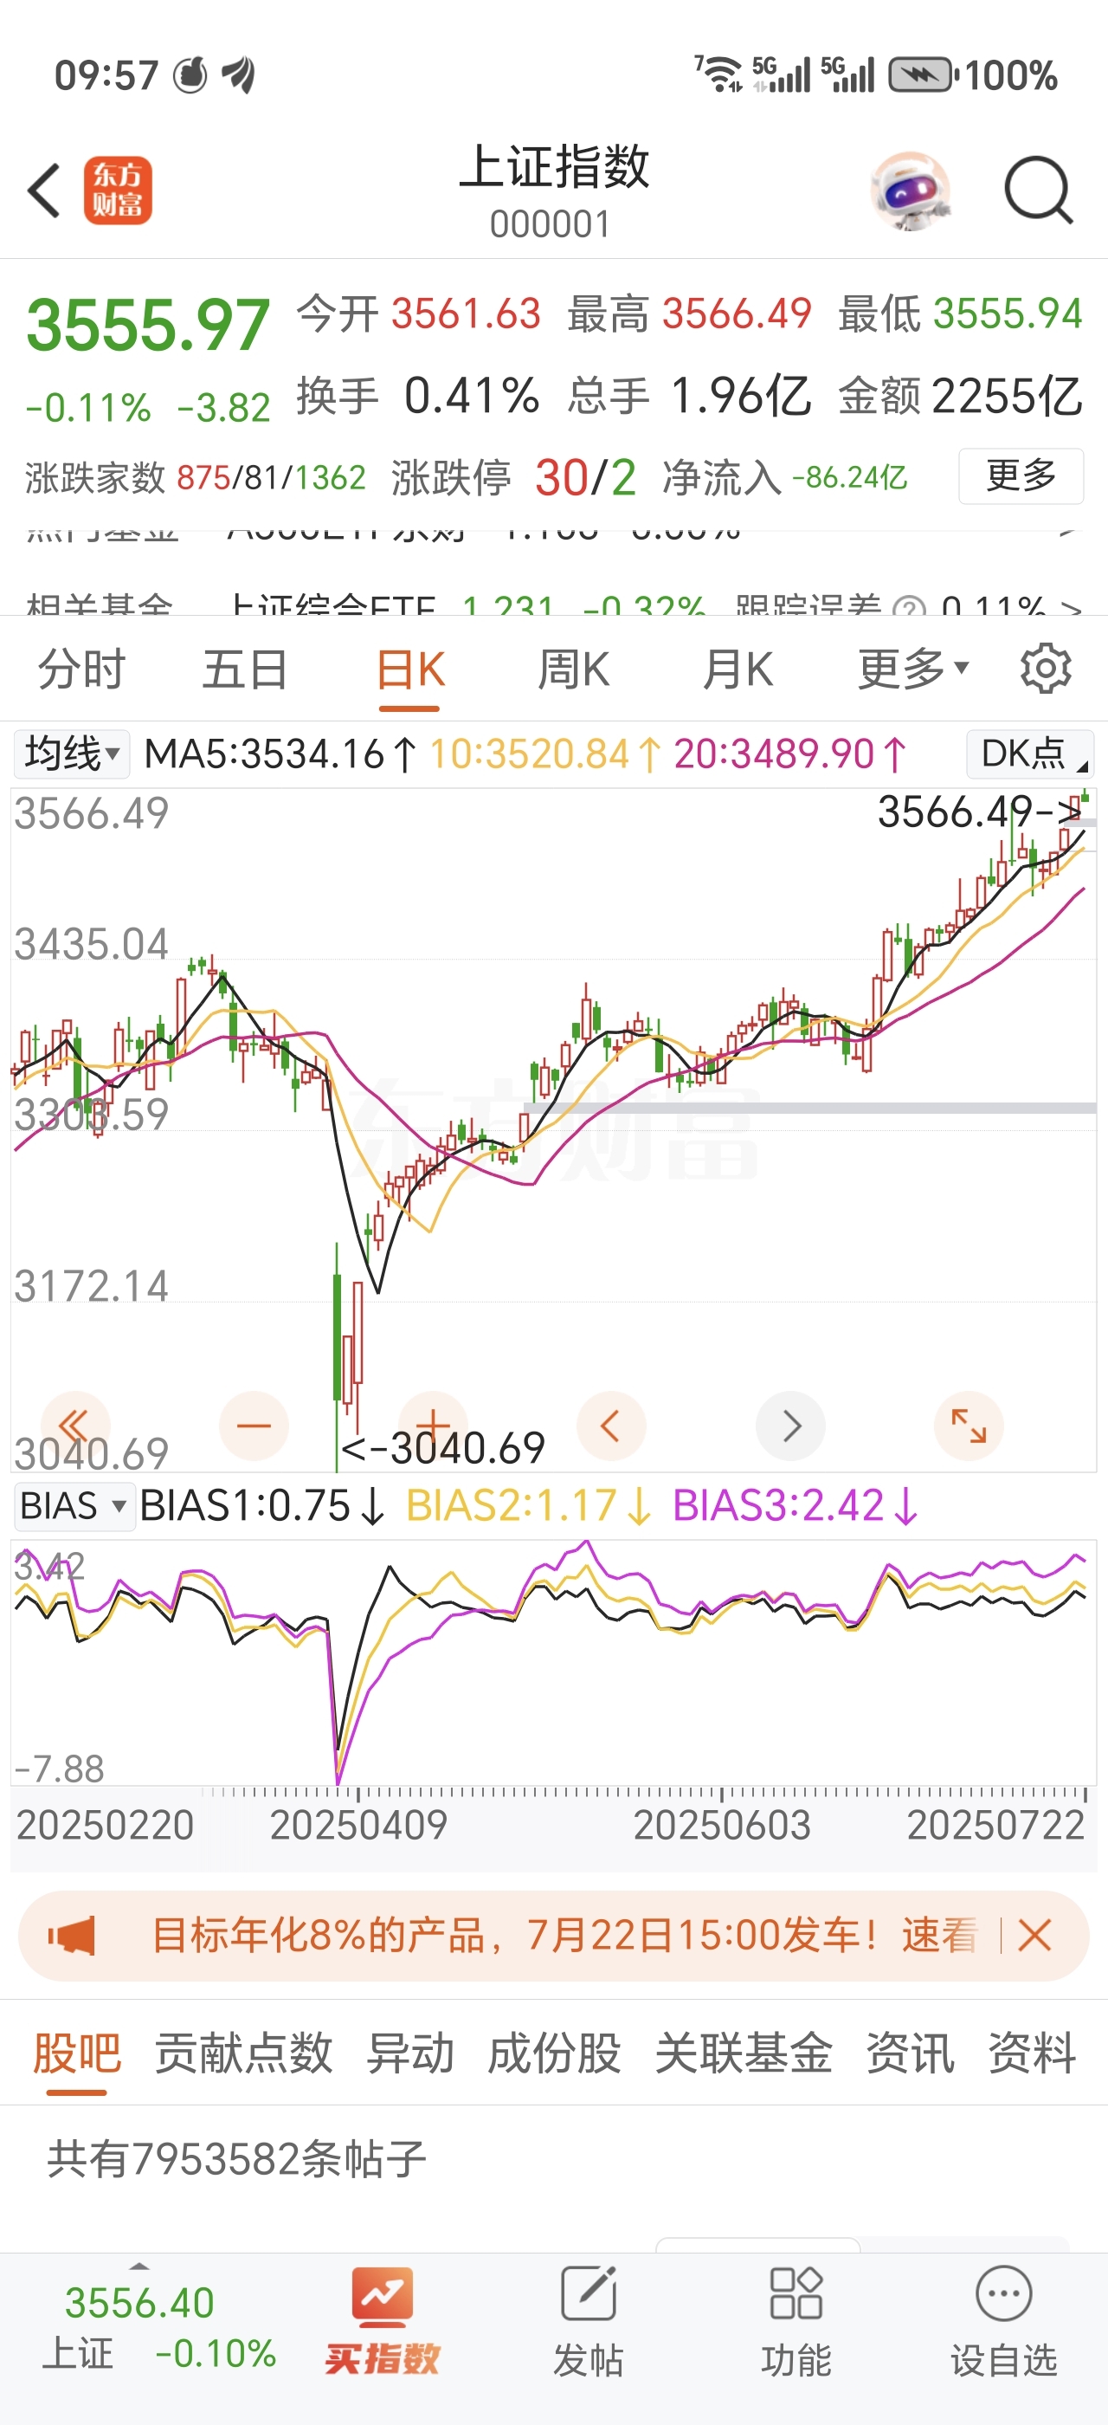Tap BIAS3:2.42 value
This screenshot has height=2425, width=1108.
(796, 1505)
